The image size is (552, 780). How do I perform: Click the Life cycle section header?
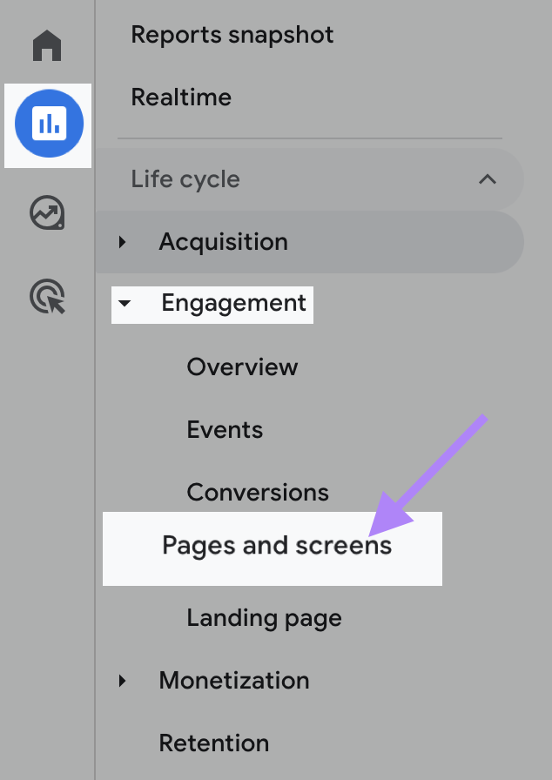point(185,179)
